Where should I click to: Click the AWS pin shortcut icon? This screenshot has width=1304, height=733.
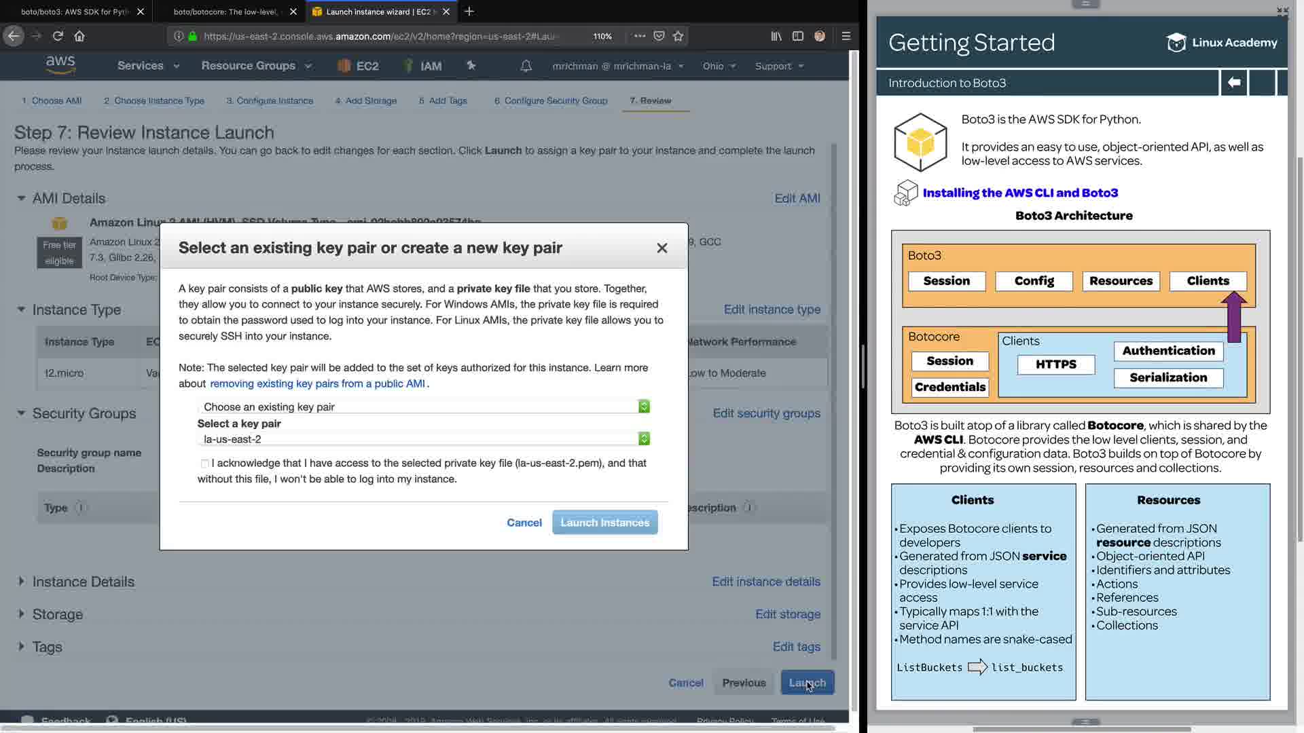point(471,66)
